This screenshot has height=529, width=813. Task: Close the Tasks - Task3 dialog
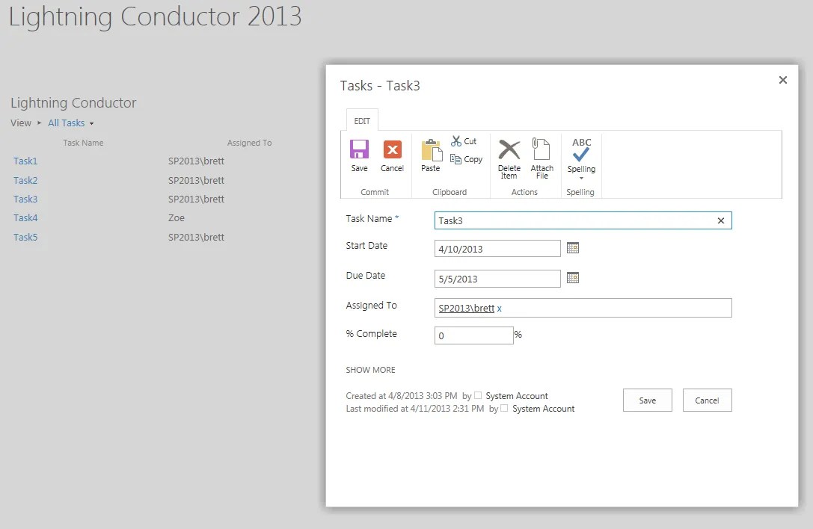tap(783, 80)
